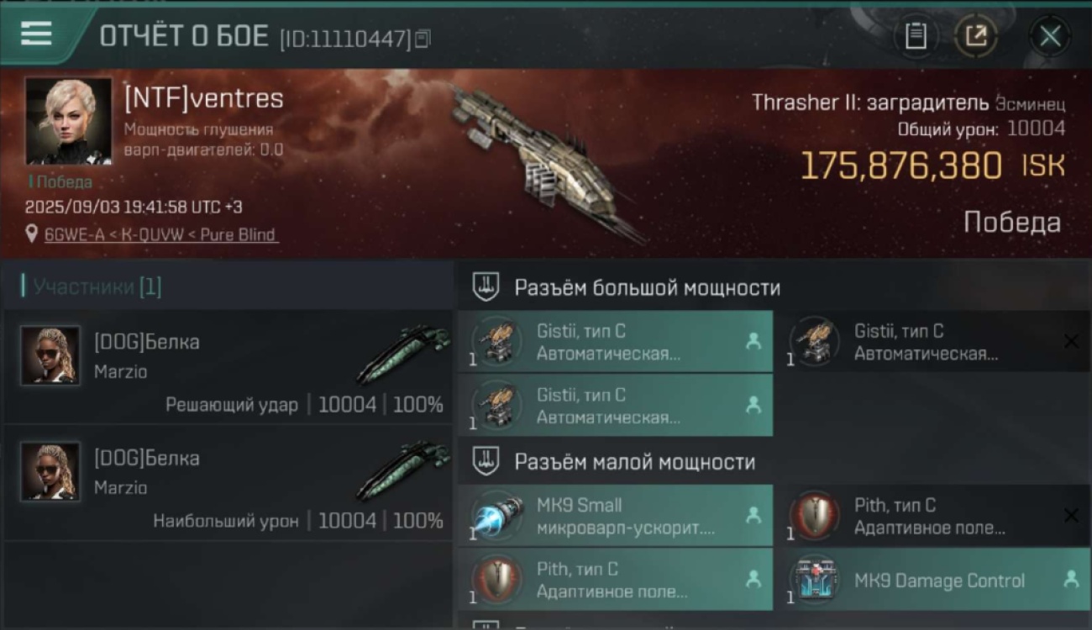Select the Участники [1] tab
The image size is (1092, 630).
point(97,287)
